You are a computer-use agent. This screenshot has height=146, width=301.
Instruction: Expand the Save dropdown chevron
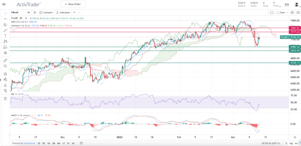coord(288,13)
